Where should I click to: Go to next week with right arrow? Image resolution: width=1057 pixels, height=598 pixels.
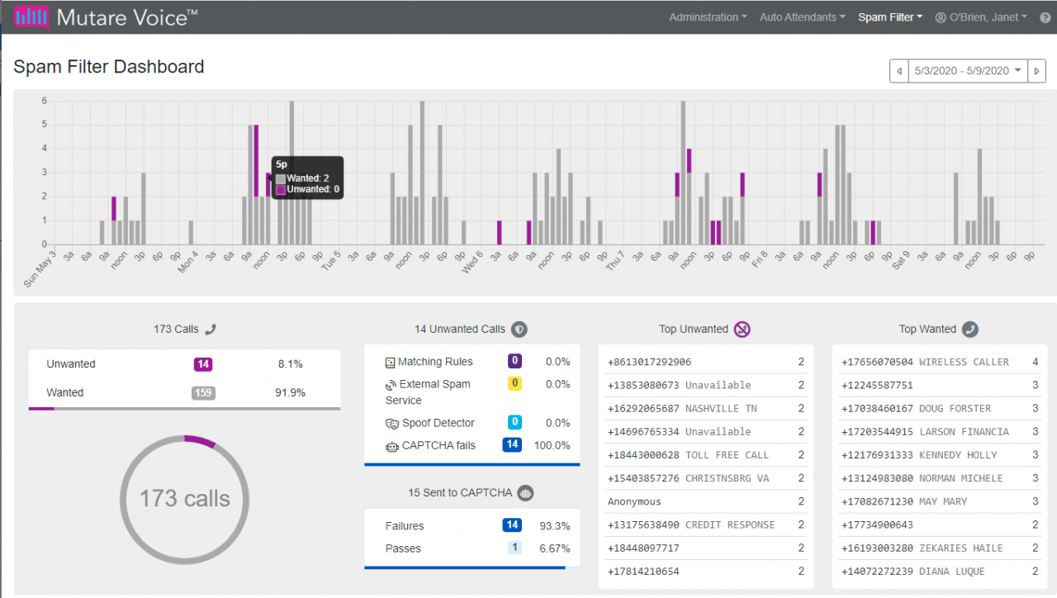(x=1036, y=71)
